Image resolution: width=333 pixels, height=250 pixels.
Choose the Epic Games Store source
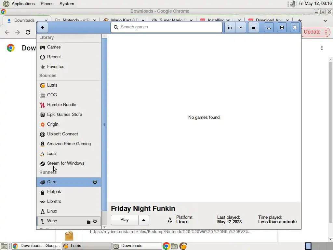[x=69, y=115]
